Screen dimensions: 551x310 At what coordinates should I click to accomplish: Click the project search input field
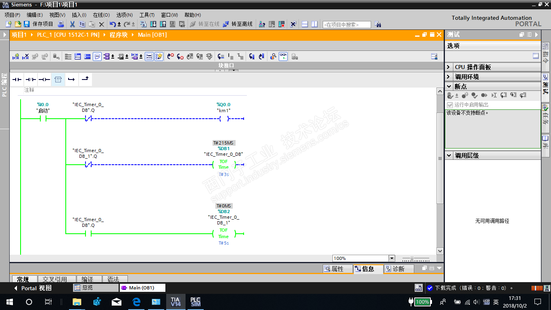[347, 25]
